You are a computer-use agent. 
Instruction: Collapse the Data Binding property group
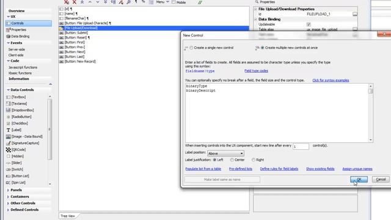tap(255, 19)
